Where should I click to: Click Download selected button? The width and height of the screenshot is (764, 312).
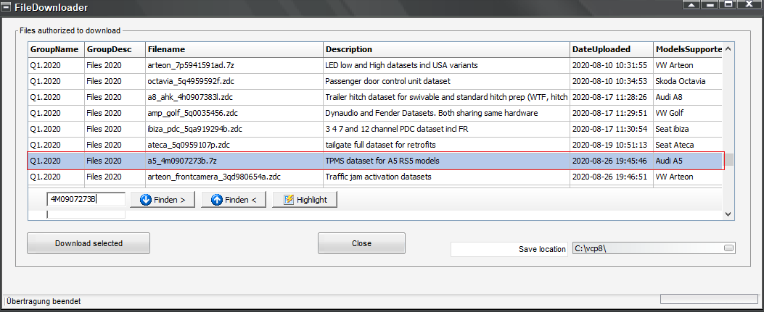[89, 243]
